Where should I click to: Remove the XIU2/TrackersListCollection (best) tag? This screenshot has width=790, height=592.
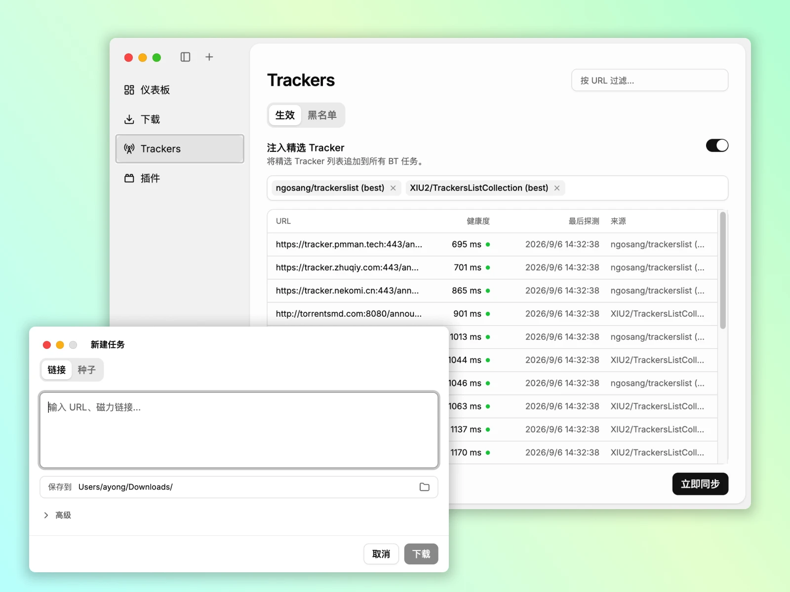click(x=557, y=188)
